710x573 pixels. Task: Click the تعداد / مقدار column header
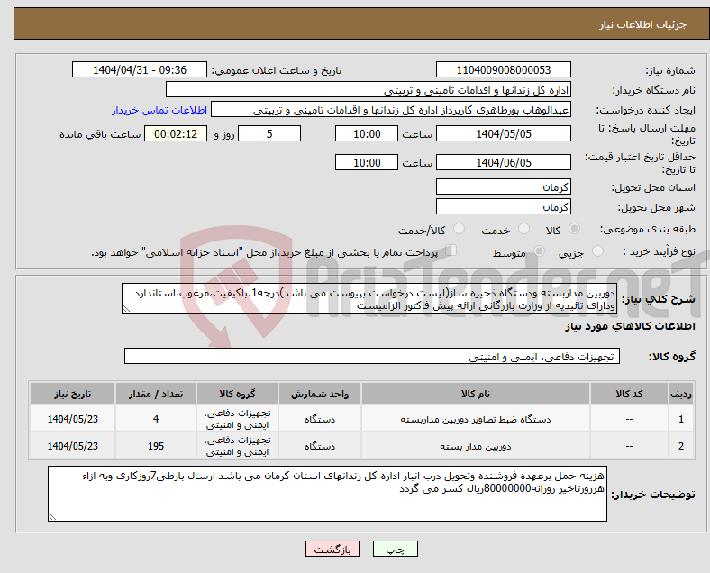[x=156, y=394]
